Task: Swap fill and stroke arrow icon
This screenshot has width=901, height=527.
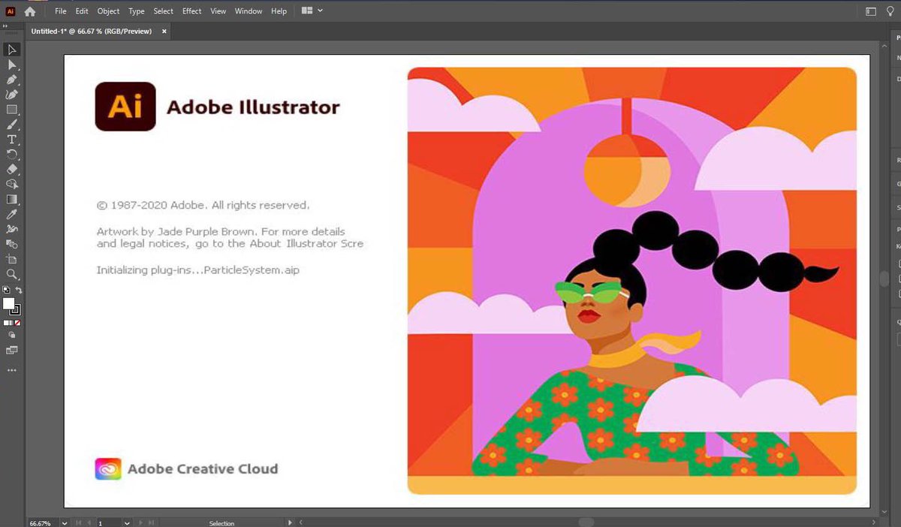Action: pos(19,290)
